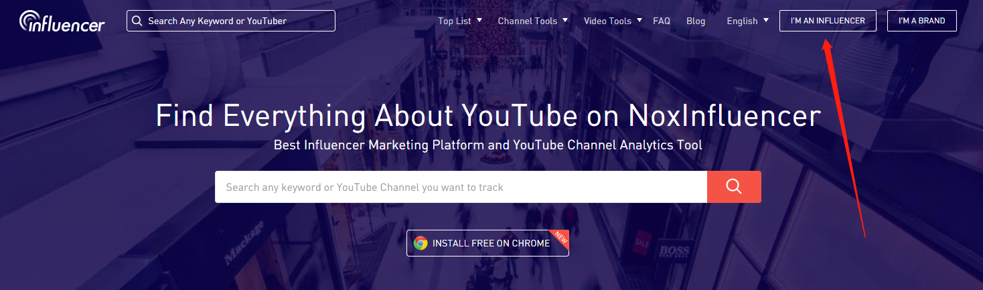Image resolution: width=983 pixels, height=290 pixels.
Task: Open the Channel Tools menu
Action: tap(528, 21)
